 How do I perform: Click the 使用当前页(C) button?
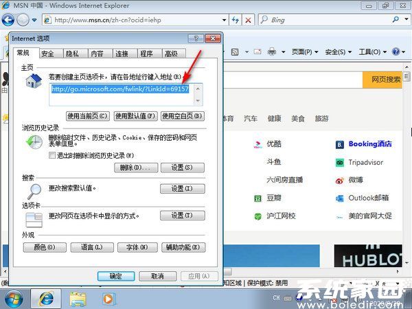click(x=87, y=116)
